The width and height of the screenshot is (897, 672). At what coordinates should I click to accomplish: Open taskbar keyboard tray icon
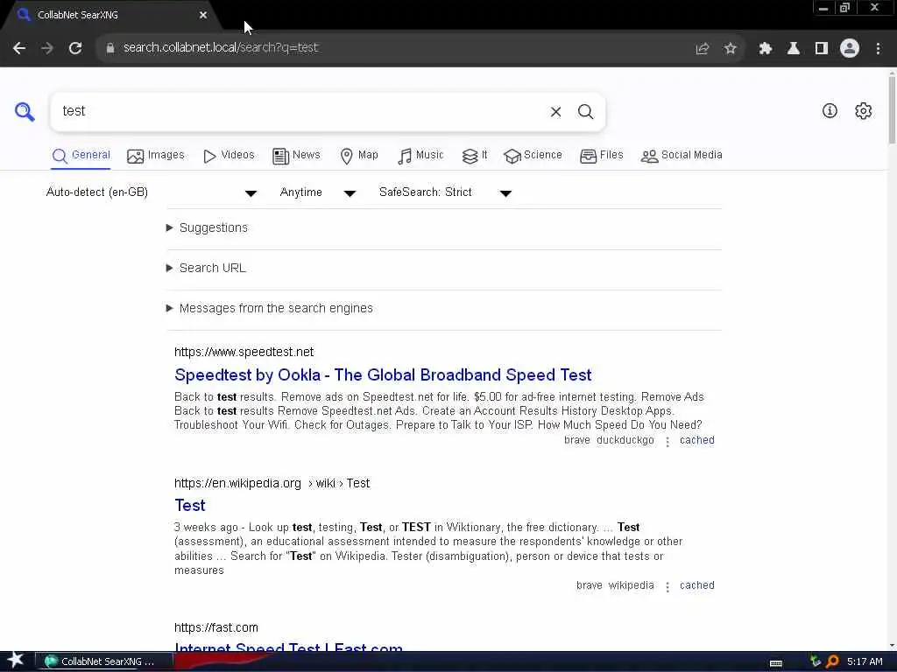776,663
